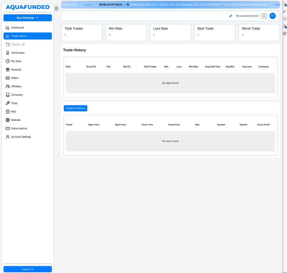Click the Trade History line chart icon

(8, 36)
